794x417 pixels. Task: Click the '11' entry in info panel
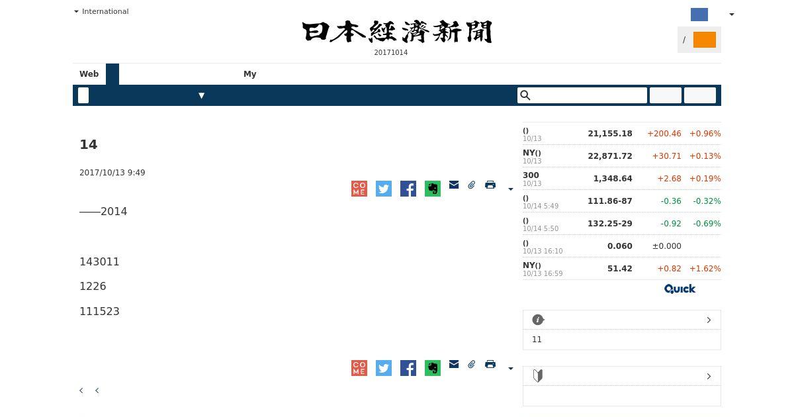click(537, 340)
